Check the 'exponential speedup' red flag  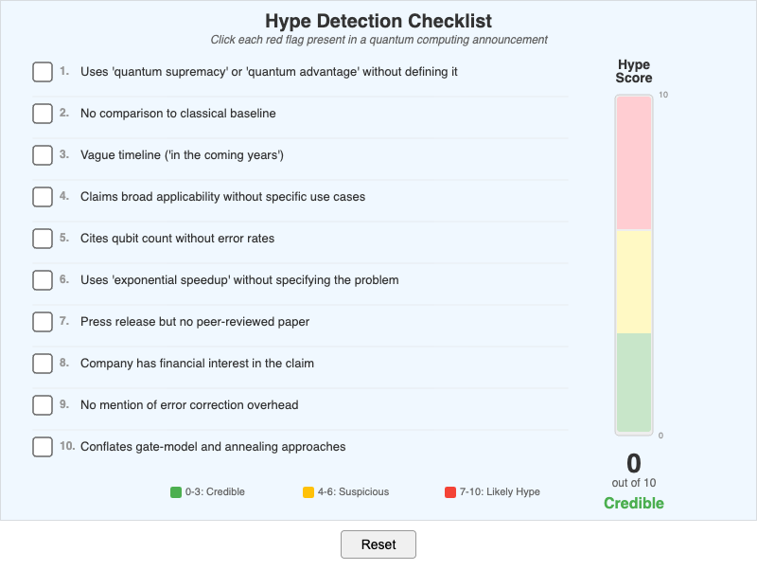[x=42, y=280]
